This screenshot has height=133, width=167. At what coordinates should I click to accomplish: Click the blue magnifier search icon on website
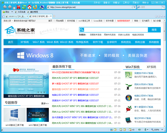pyautogui.click(x=82, y=30)
